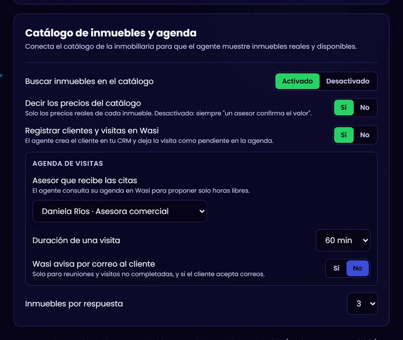Click the 'El agente crea el cliente en tu CRM' note

coord(149,141)
